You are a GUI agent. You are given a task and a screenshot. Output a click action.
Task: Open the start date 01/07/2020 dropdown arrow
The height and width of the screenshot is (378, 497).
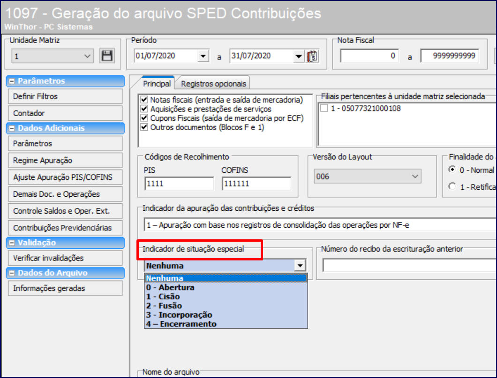click(x=203, y=56)
